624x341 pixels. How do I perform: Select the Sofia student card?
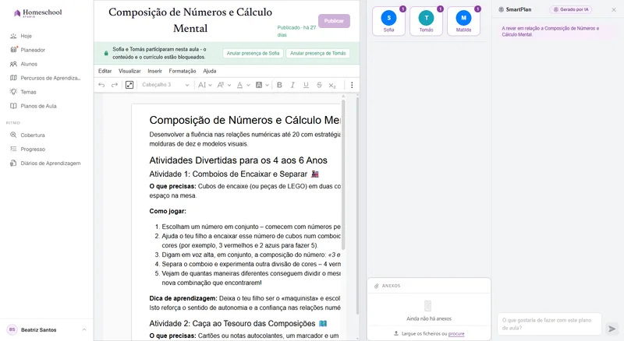(x=388, y=21)
